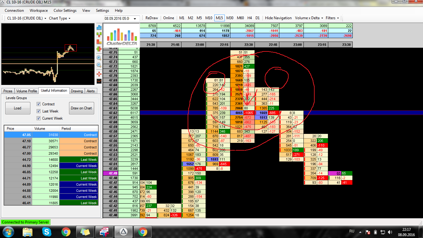Open the volume speaker tray icon
This screenshot has height=238, width=423.
[390, 232]
